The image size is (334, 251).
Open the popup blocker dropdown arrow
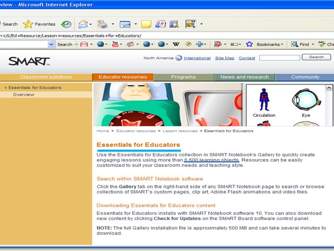point(225,44)
